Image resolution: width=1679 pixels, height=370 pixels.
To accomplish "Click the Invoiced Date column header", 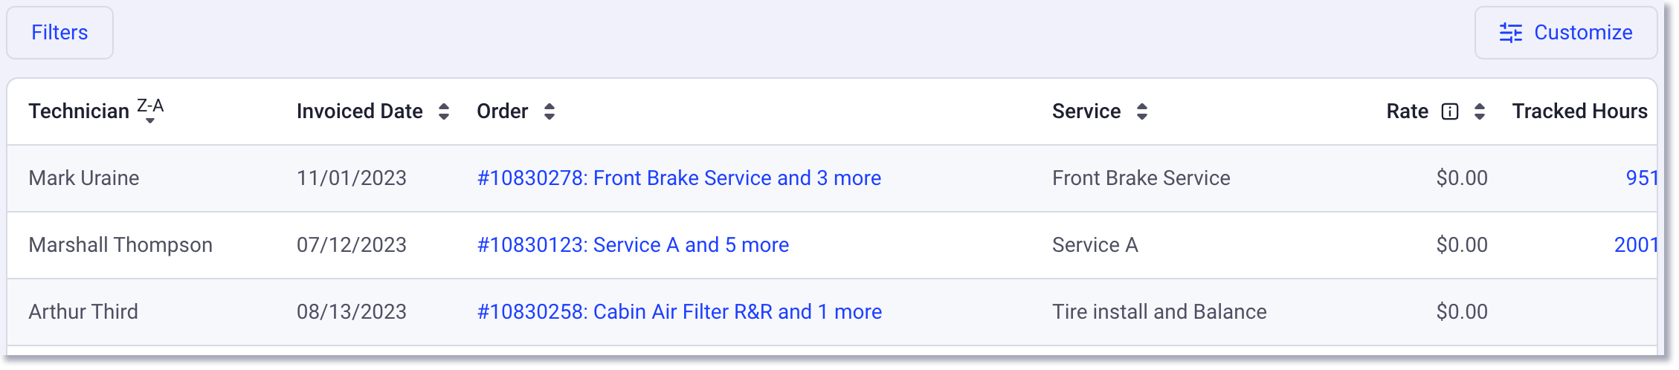I will [360, 111].
